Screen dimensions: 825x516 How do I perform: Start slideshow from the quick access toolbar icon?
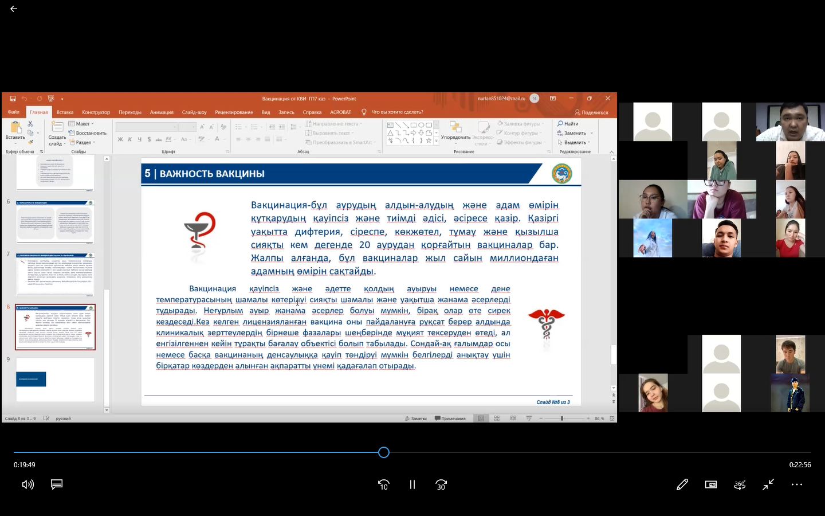[x=51, y=99]
